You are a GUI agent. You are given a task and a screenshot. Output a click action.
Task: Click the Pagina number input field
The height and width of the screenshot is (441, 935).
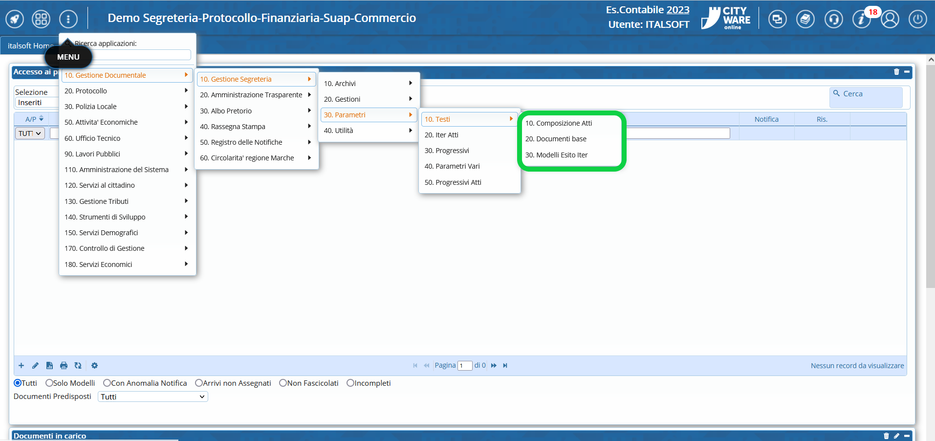(x=465, y=366)
